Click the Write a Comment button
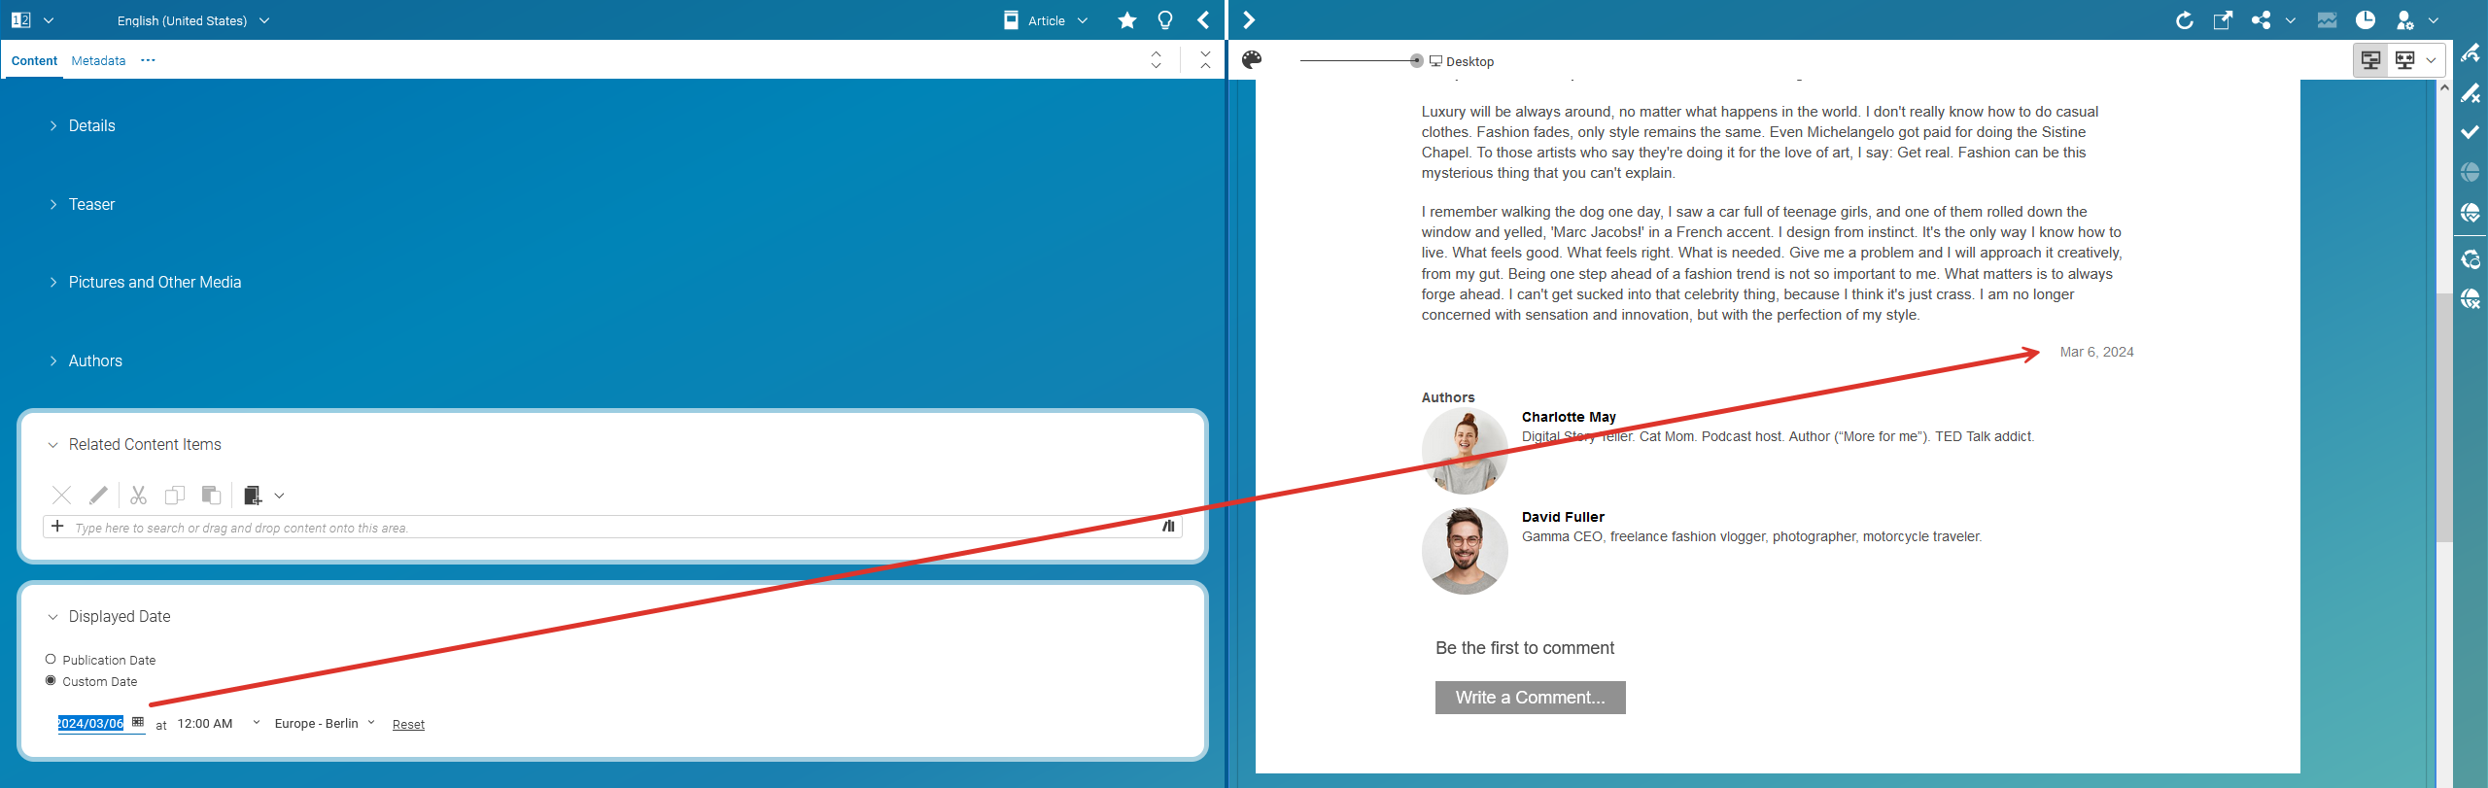Viewport: 2488px width, 788px height. click(x=1530, y=698)
